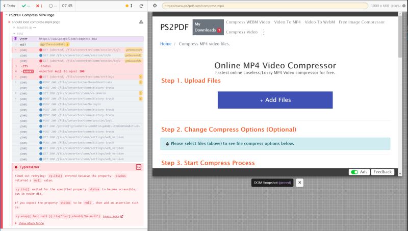Select the POST 200 auth/login request row

pyautogui.click(x=78, y=104)
